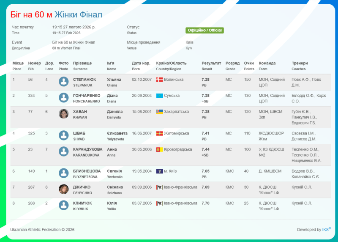The height and width of the screenshot is (242, 338).
Task: Click the green Official status badge
Action: pos(204,30)
